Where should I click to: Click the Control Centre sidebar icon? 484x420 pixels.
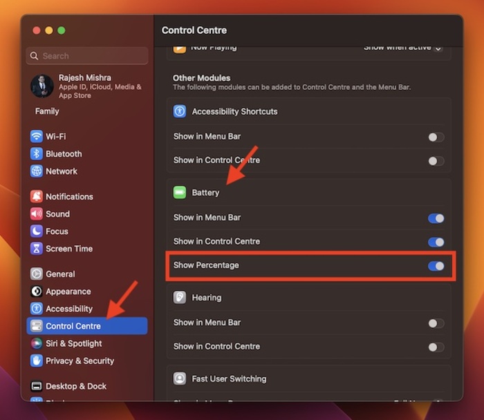(x=37, y=326)
